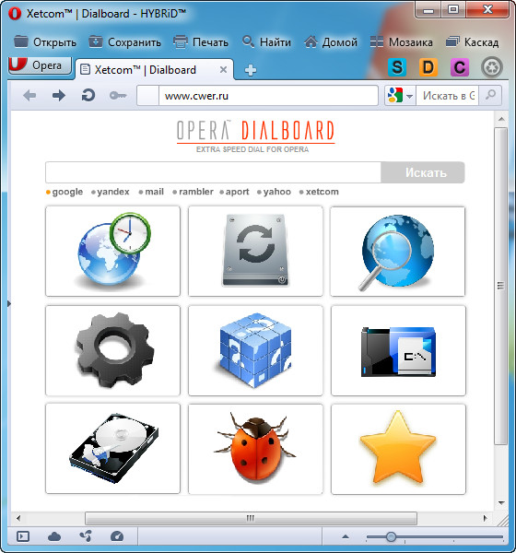The image size is (516, 553).
Task: Click the Найти toolbar button
Action: click(266, 42)
